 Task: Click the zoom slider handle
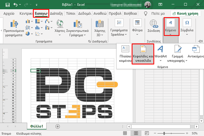coord(164,133)
